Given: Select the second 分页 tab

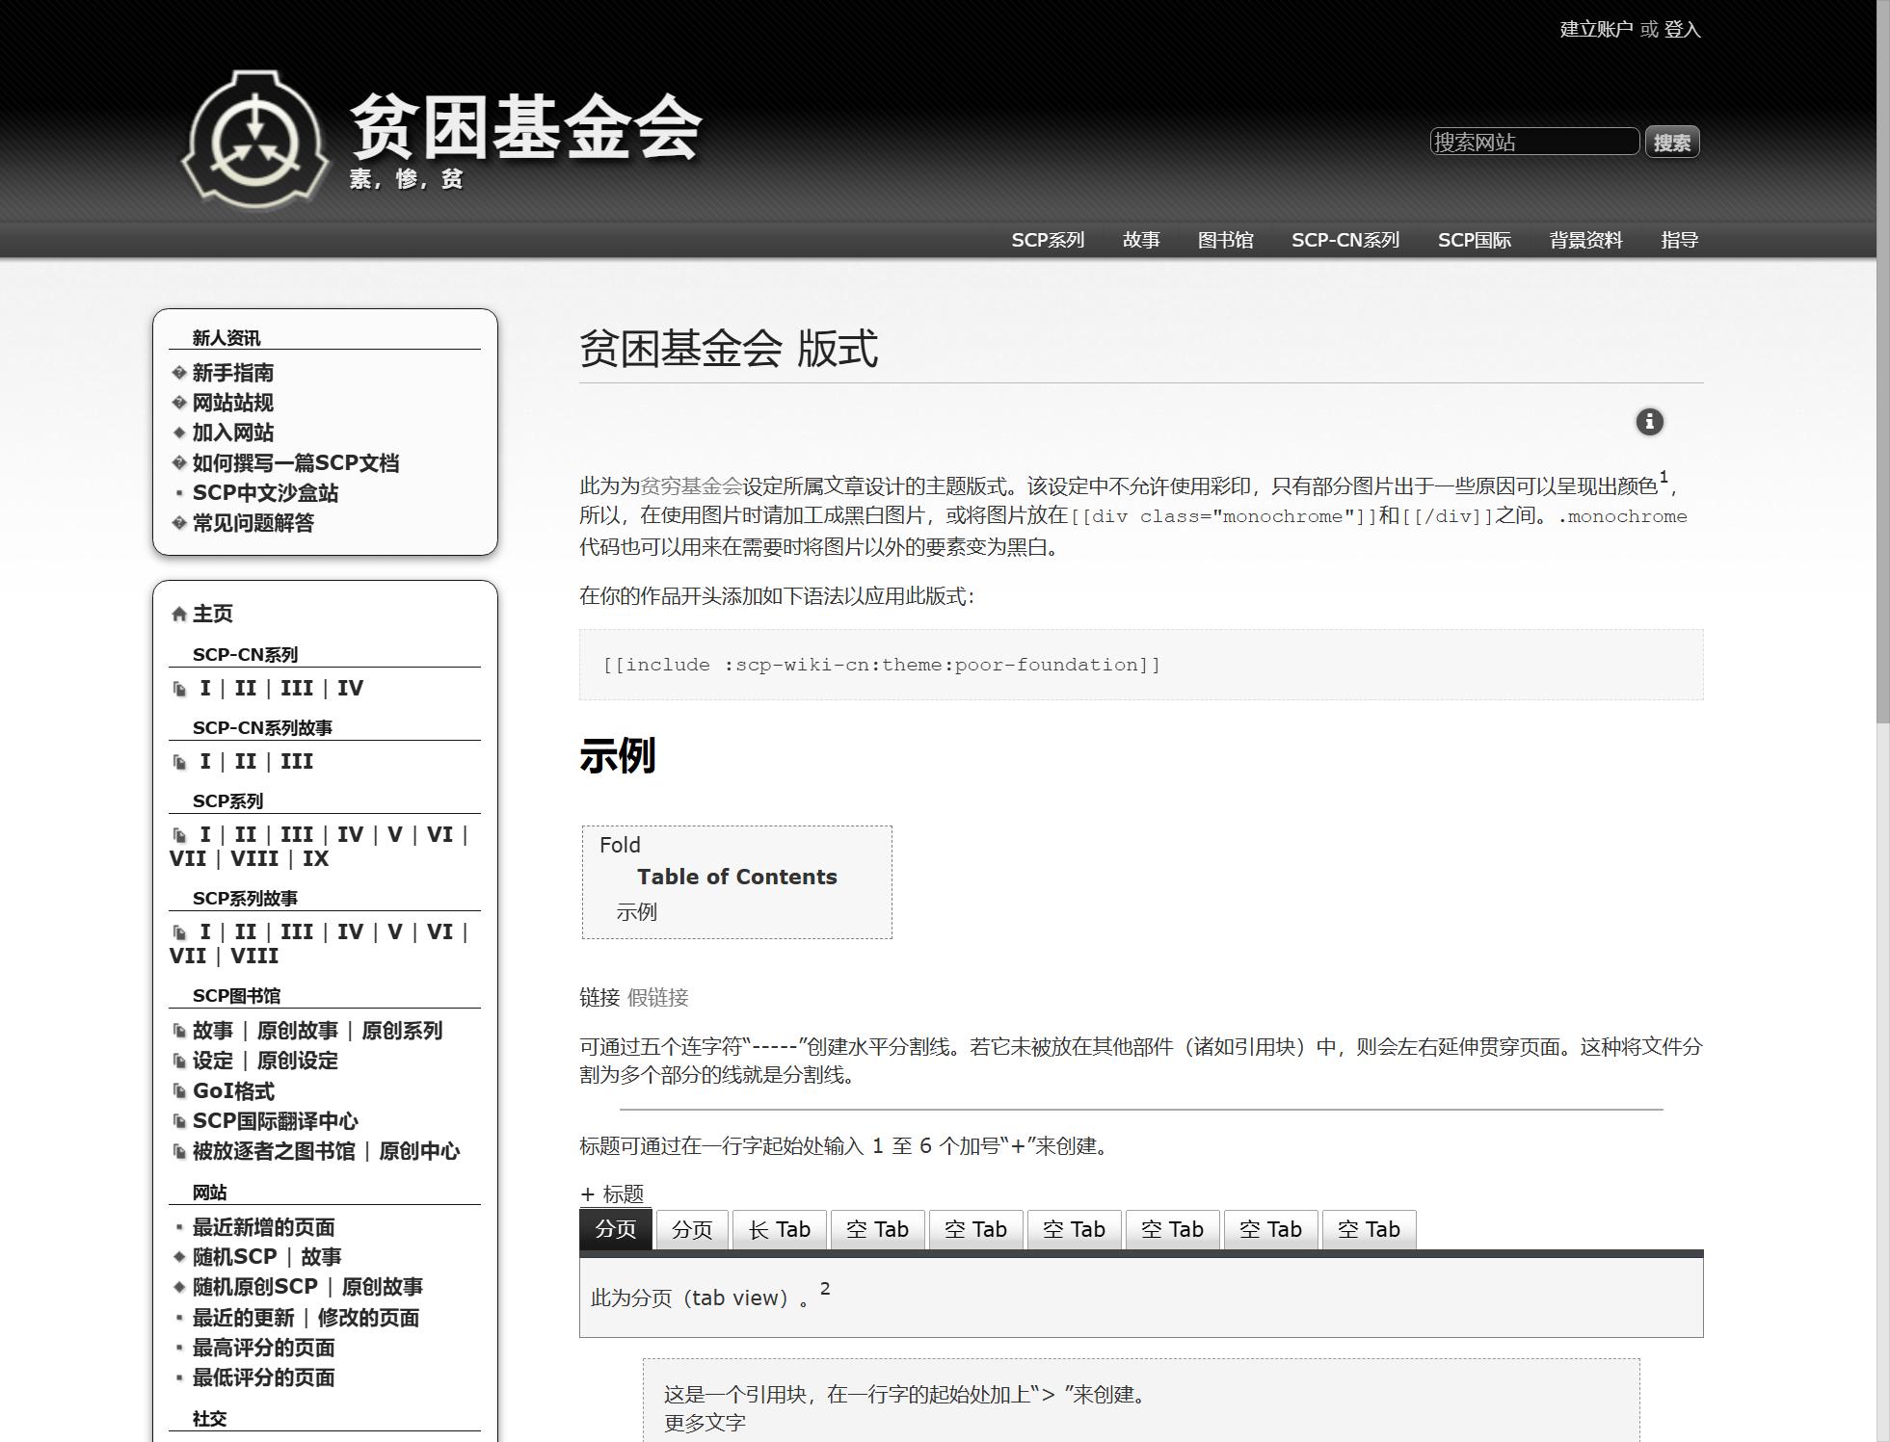Looking at the screenshot, I should (x=692, y=1230).
